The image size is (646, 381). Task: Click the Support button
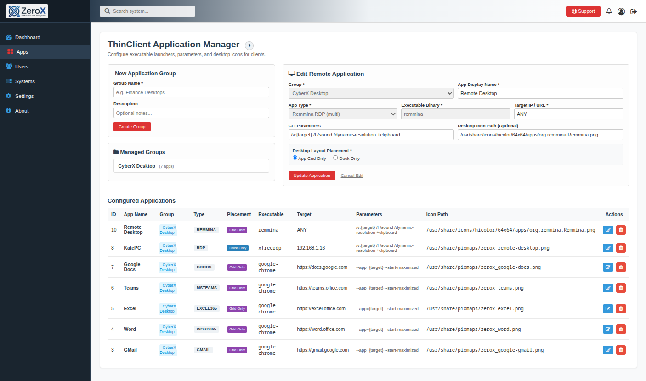(583, 11)
